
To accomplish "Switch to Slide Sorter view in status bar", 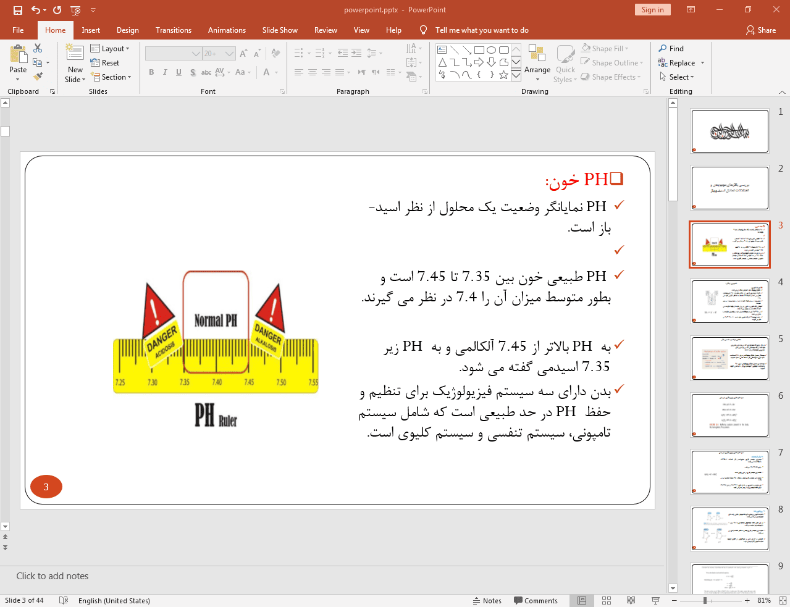I will [x=607, y=600].
